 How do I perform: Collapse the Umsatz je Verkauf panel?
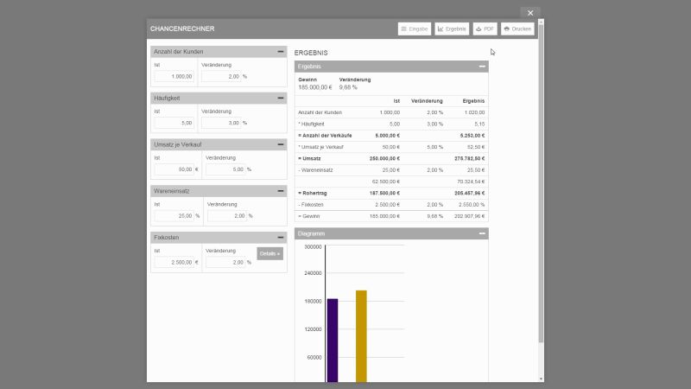(x=280, y=144)
